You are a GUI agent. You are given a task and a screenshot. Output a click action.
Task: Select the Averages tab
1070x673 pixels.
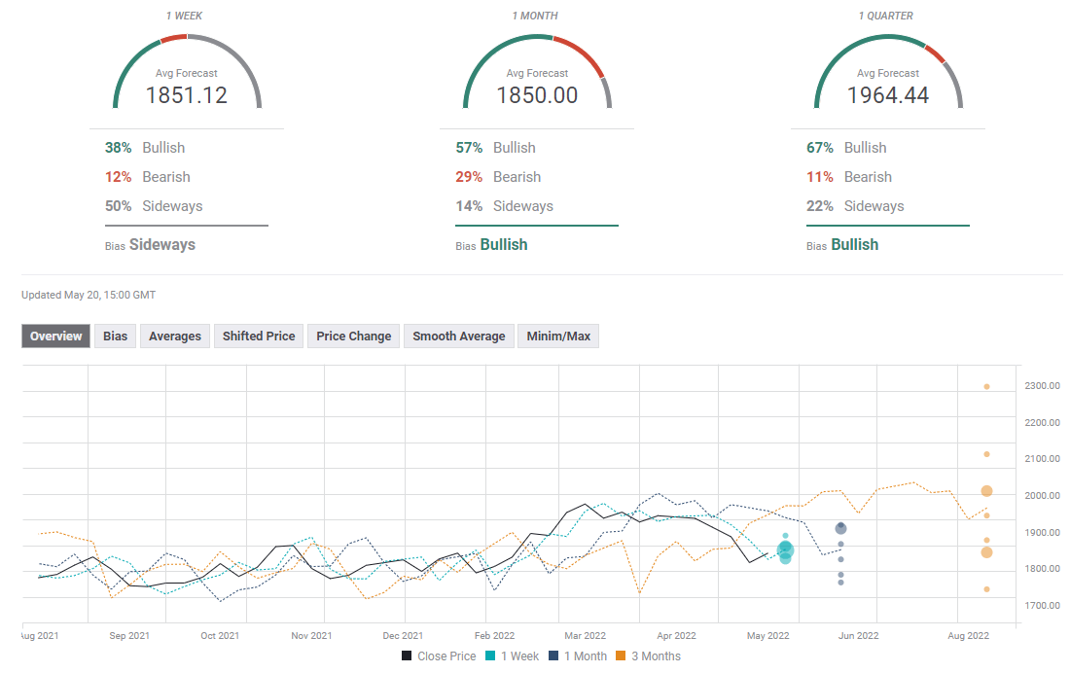click(175, 336)
